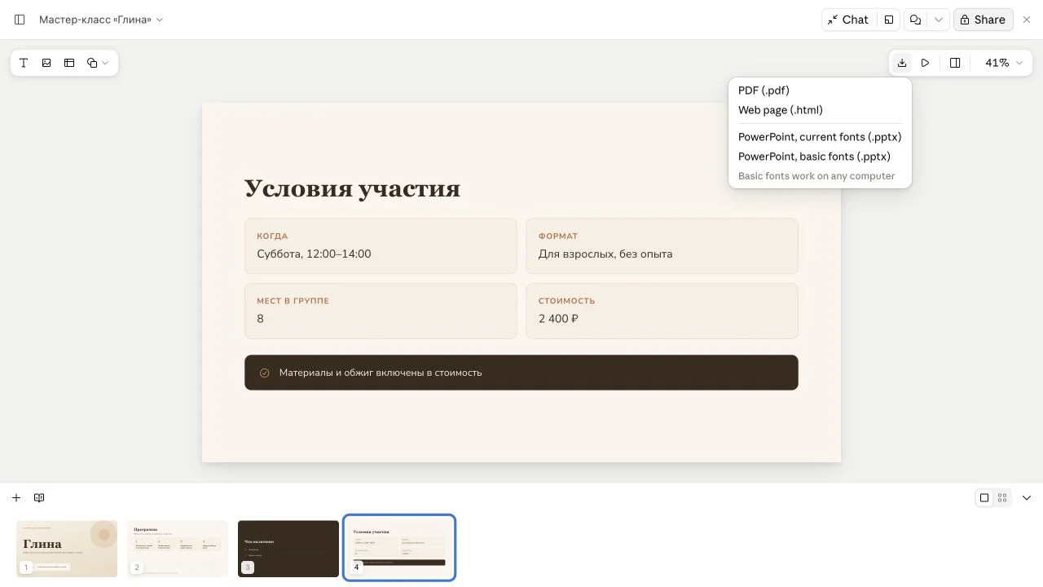Switch to single slide view
The width and height of the screenshot is (1043, 587).
tap(984, 498)
